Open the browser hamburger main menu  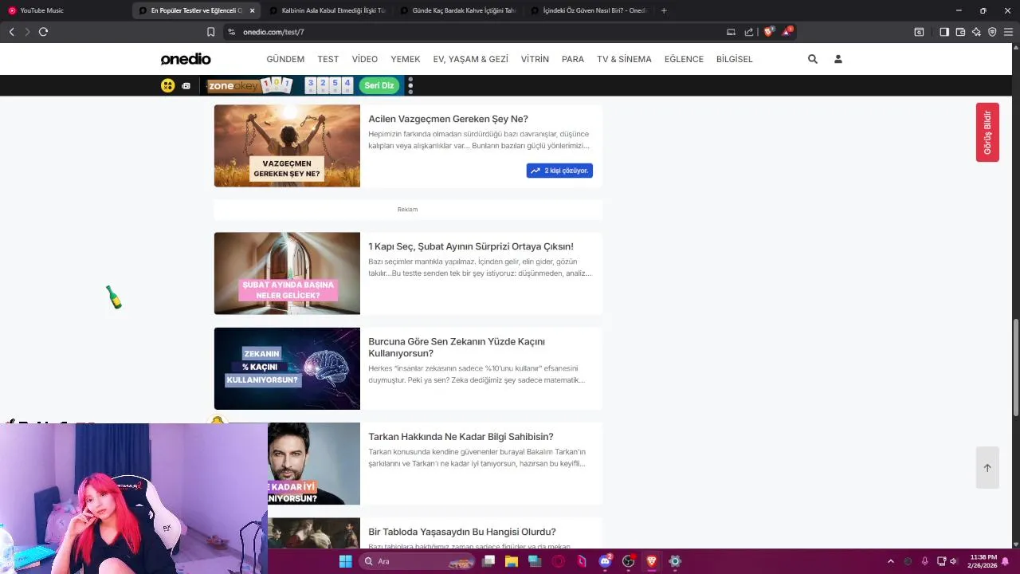point(1008,32)
